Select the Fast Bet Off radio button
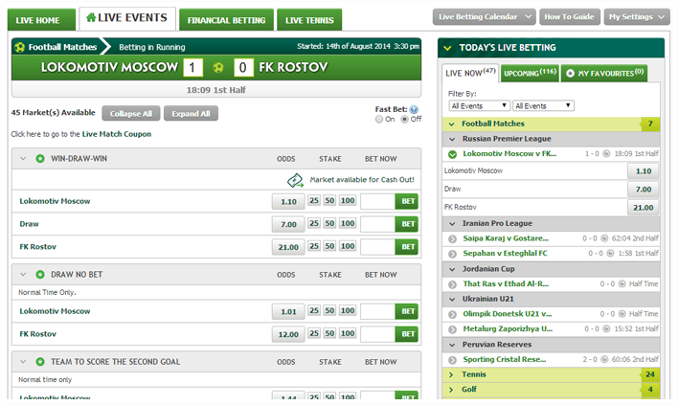This screenshot has height=406, width=679. pos(404,120)
